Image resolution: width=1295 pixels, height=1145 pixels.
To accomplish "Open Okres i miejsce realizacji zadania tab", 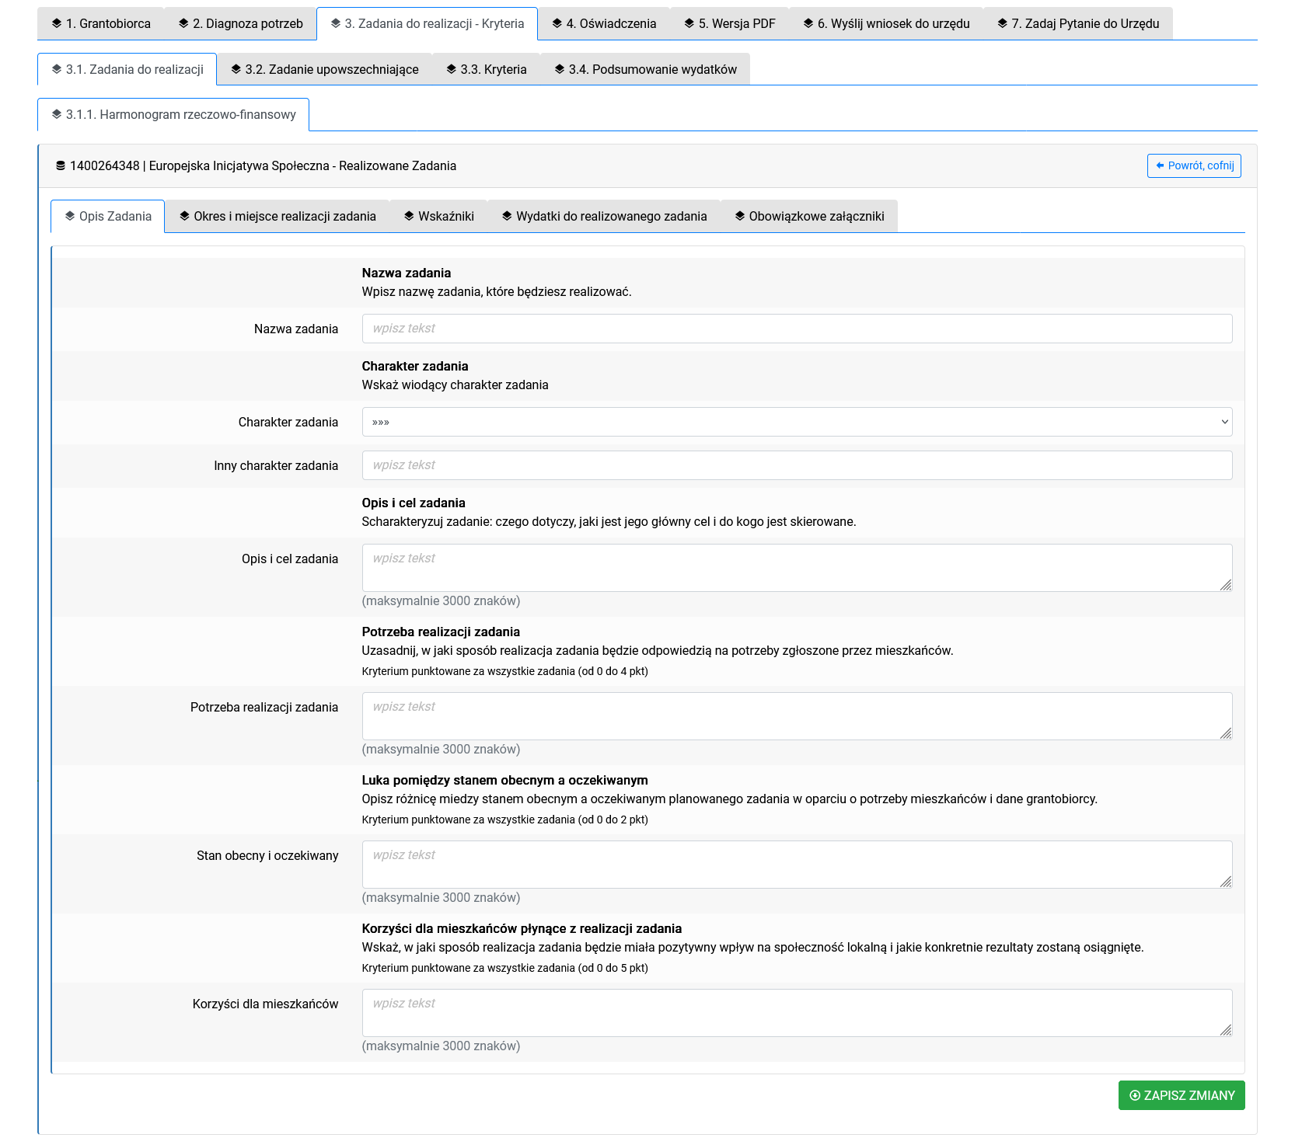I will pyautogui.click(x=277, y=216).
